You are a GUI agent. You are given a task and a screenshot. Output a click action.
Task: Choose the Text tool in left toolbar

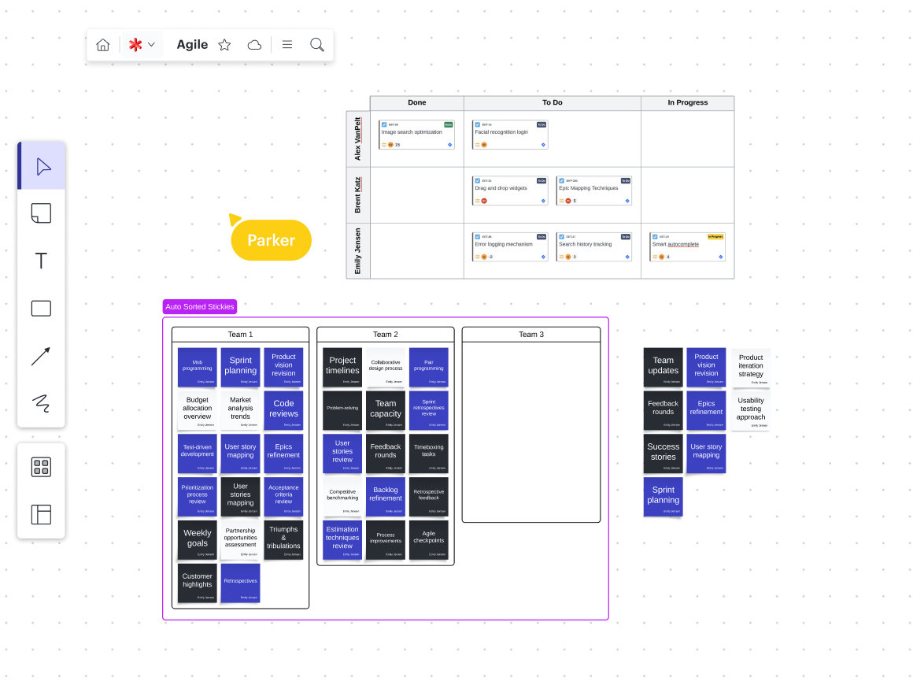click(41, 261)
